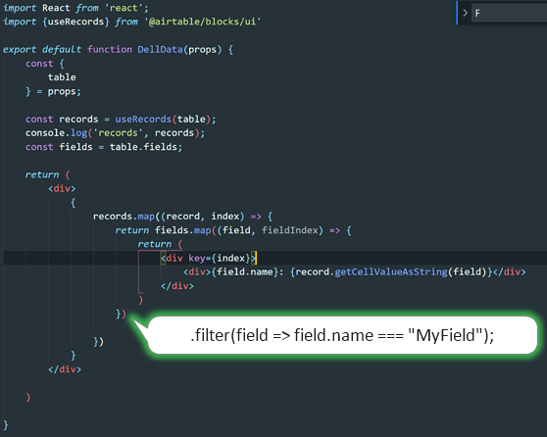
Task: Click the records.map call
Action: tap(124, 217)
